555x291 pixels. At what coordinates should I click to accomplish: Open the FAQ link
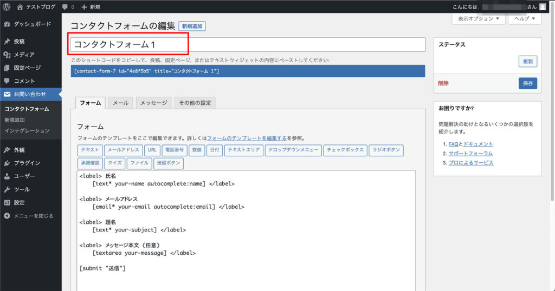click(454, 144)
